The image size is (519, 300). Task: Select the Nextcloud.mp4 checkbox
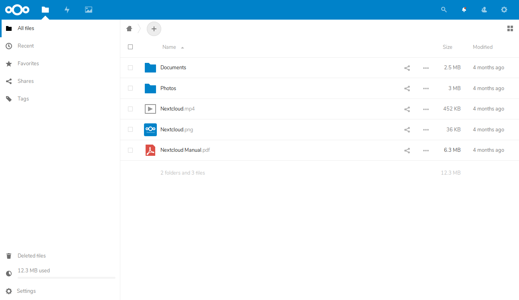130,109
